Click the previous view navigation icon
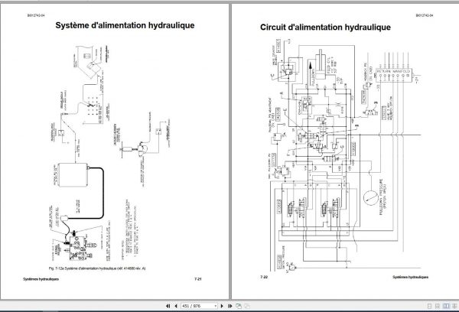The width and height of the screenshot is (459, 312). (239, 306)
